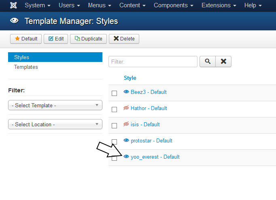Open the Select Template dropdown
The image size is (276, 200).
[x=55, y=105]
